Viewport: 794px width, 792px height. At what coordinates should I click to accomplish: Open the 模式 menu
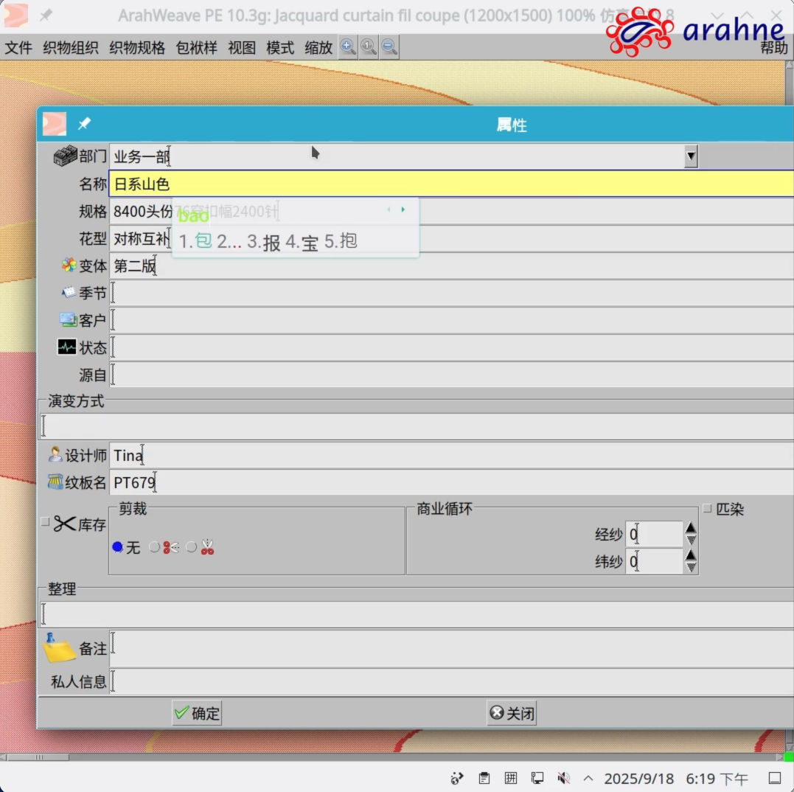coord(280,48)
